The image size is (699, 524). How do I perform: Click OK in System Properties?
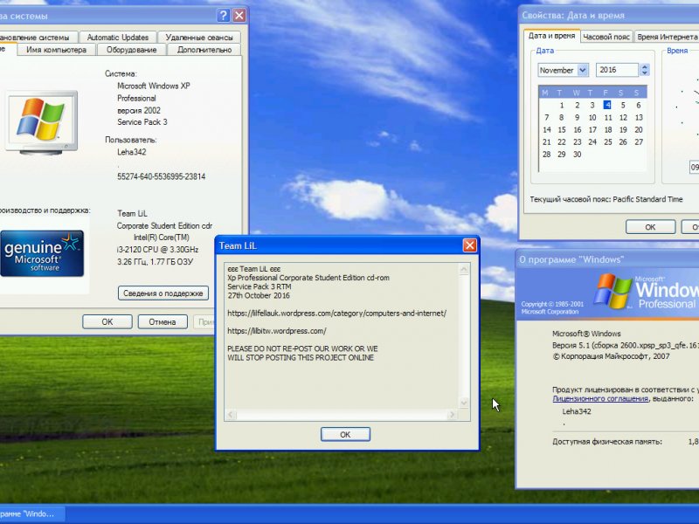point(107,321)
